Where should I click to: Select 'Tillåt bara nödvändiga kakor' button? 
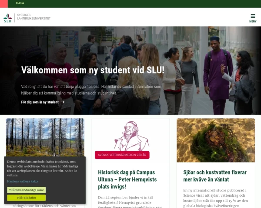26,190
